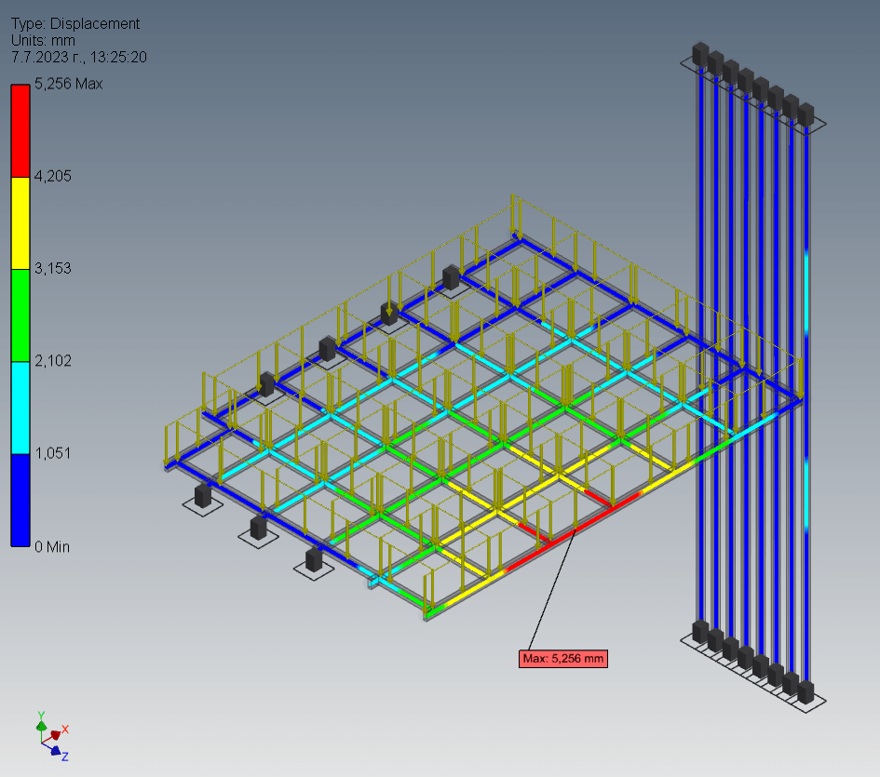Click the yellow band of the color legend
Screen dimensions: 880x777
click(20, 222)
